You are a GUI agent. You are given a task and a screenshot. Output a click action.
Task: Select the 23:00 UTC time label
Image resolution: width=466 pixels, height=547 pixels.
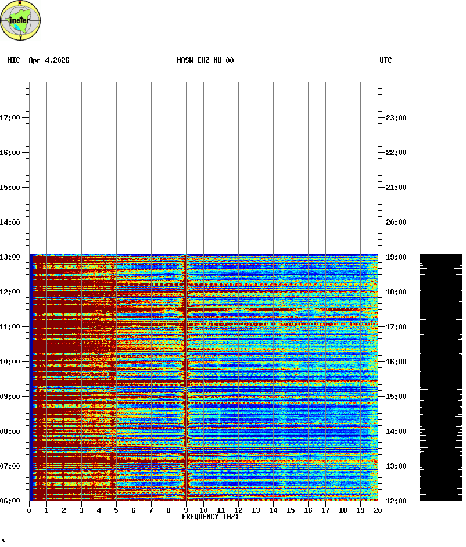[396, 118]
